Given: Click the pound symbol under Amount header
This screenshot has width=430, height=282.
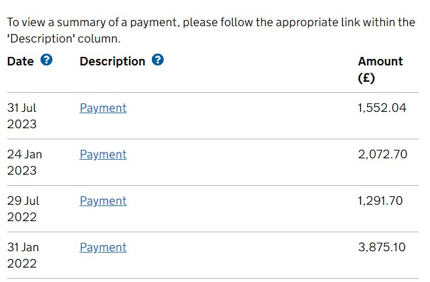Looking at the screenshot, I should point(367,78).
